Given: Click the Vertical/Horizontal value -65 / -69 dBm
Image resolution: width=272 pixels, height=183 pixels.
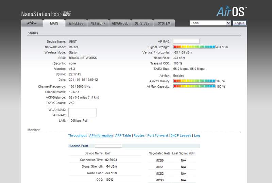Looking at the screenshot, I should tap(183, 52).
